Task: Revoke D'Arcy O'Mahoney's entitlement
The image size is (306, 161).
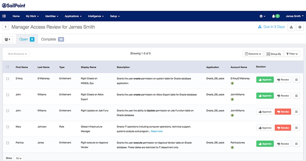Action: [283, 80]
